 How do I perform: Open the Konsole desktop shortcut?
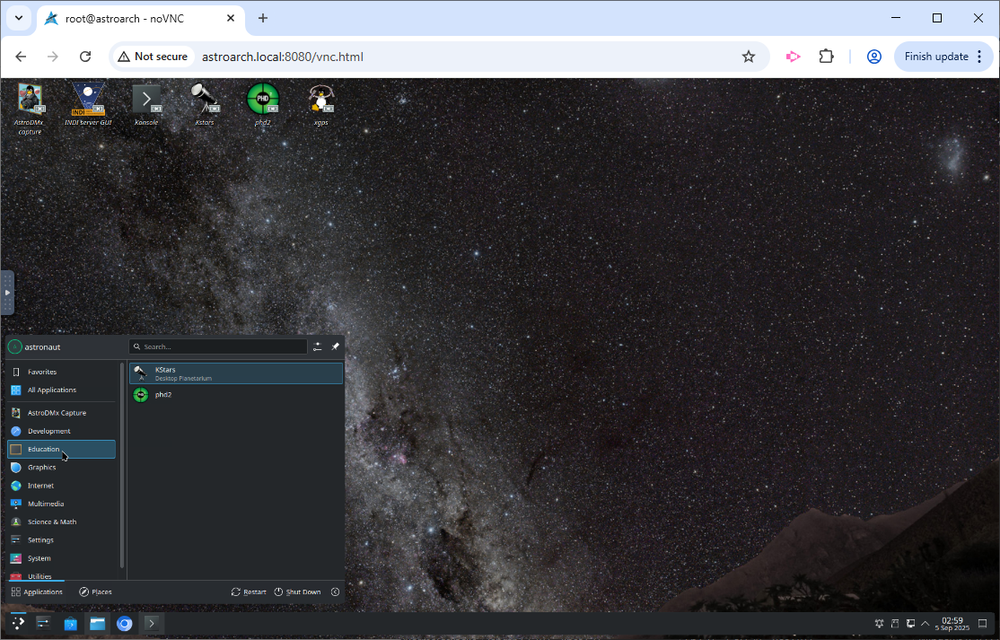coord(146,104)
